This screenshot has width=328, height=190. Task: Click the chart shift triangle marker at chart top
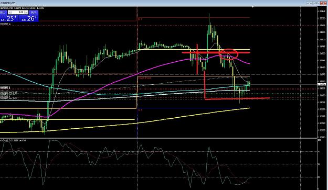click(253, 7)
